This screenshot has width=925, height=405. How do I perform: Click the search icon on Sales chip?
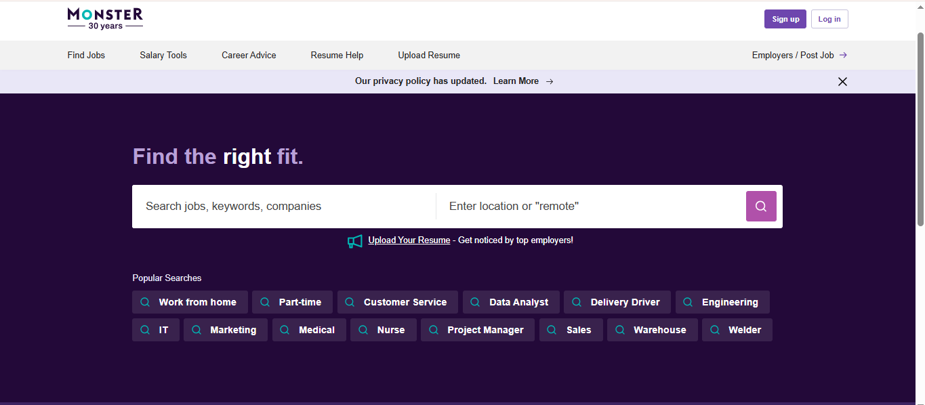coord(552,330)
